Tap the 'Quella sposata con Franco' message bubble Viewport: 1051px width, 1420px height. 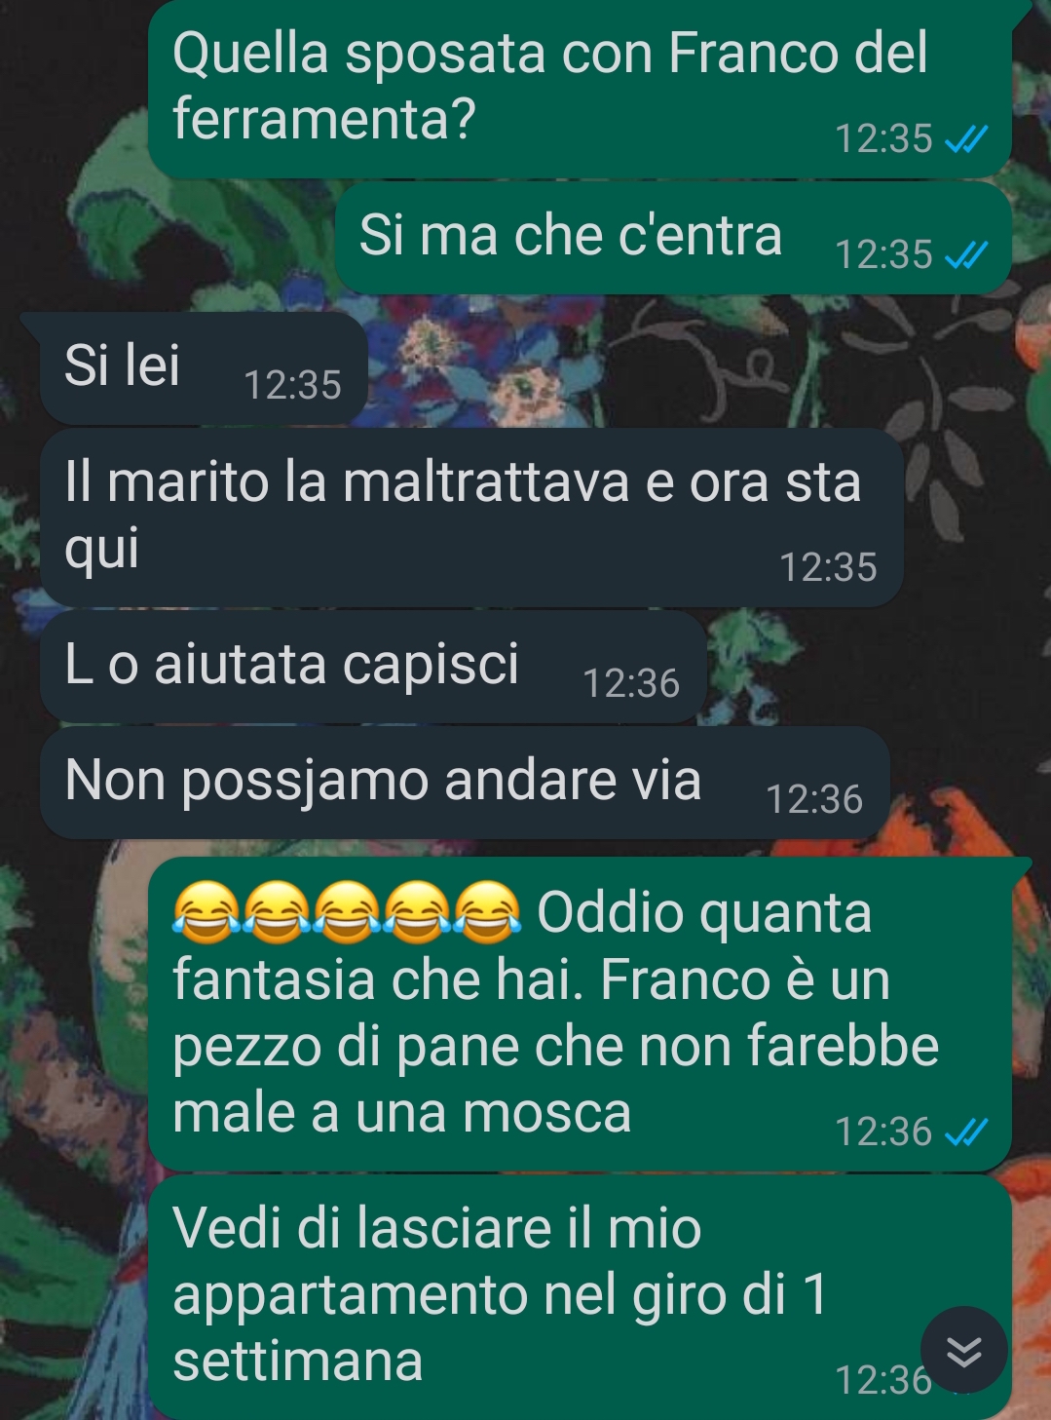pyautogui.click(x=580, y=90)
